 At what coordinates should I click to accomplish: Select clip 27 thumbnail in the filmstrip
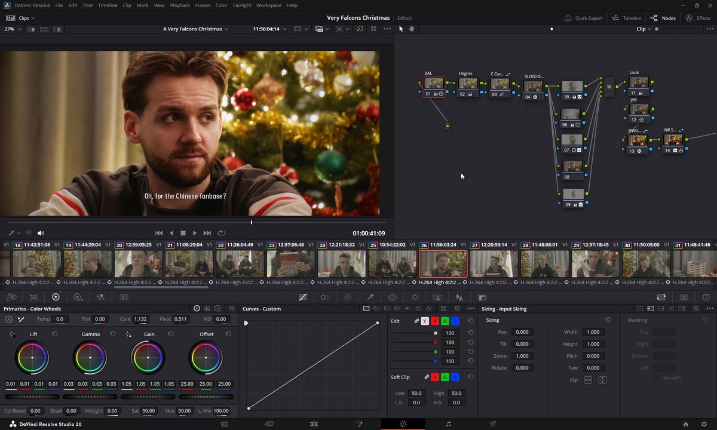coord(494,263)
